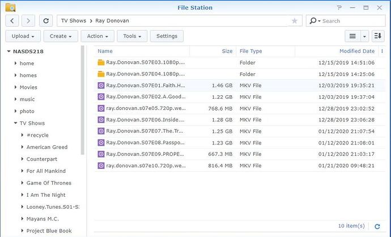Screen dimensions: 391x237
Task: Select the S07E07.The.Tr MKV file icon
Action: tap(101, 131)
